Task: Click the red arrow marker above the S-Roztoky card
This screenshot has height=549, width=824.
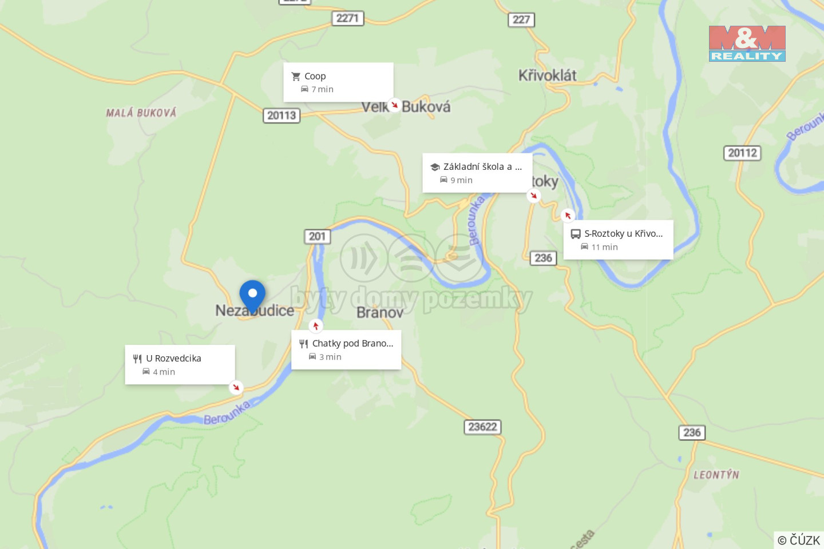Action: coord(568,216)
